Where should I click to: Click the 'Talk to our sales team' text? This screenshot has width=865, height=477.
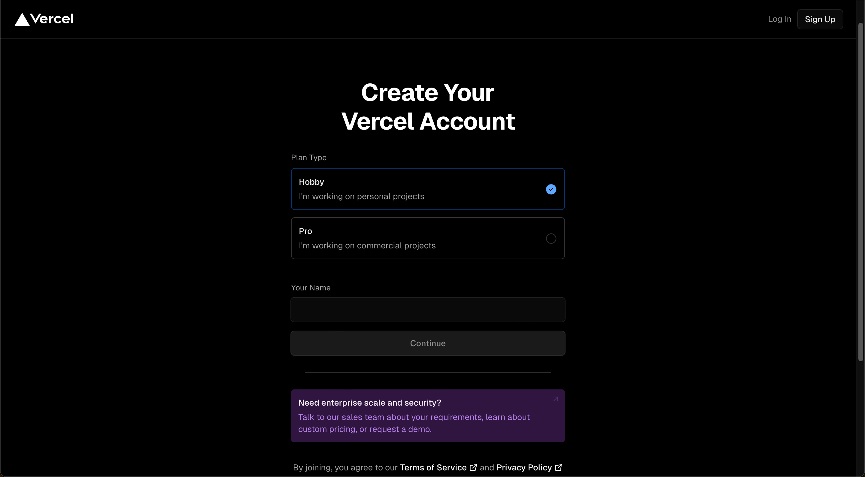coord(414,423)
